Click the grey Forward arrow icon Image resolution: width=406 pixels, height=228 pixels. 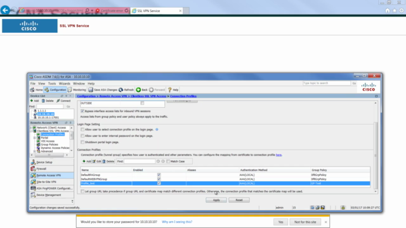(x=151, y=90)
